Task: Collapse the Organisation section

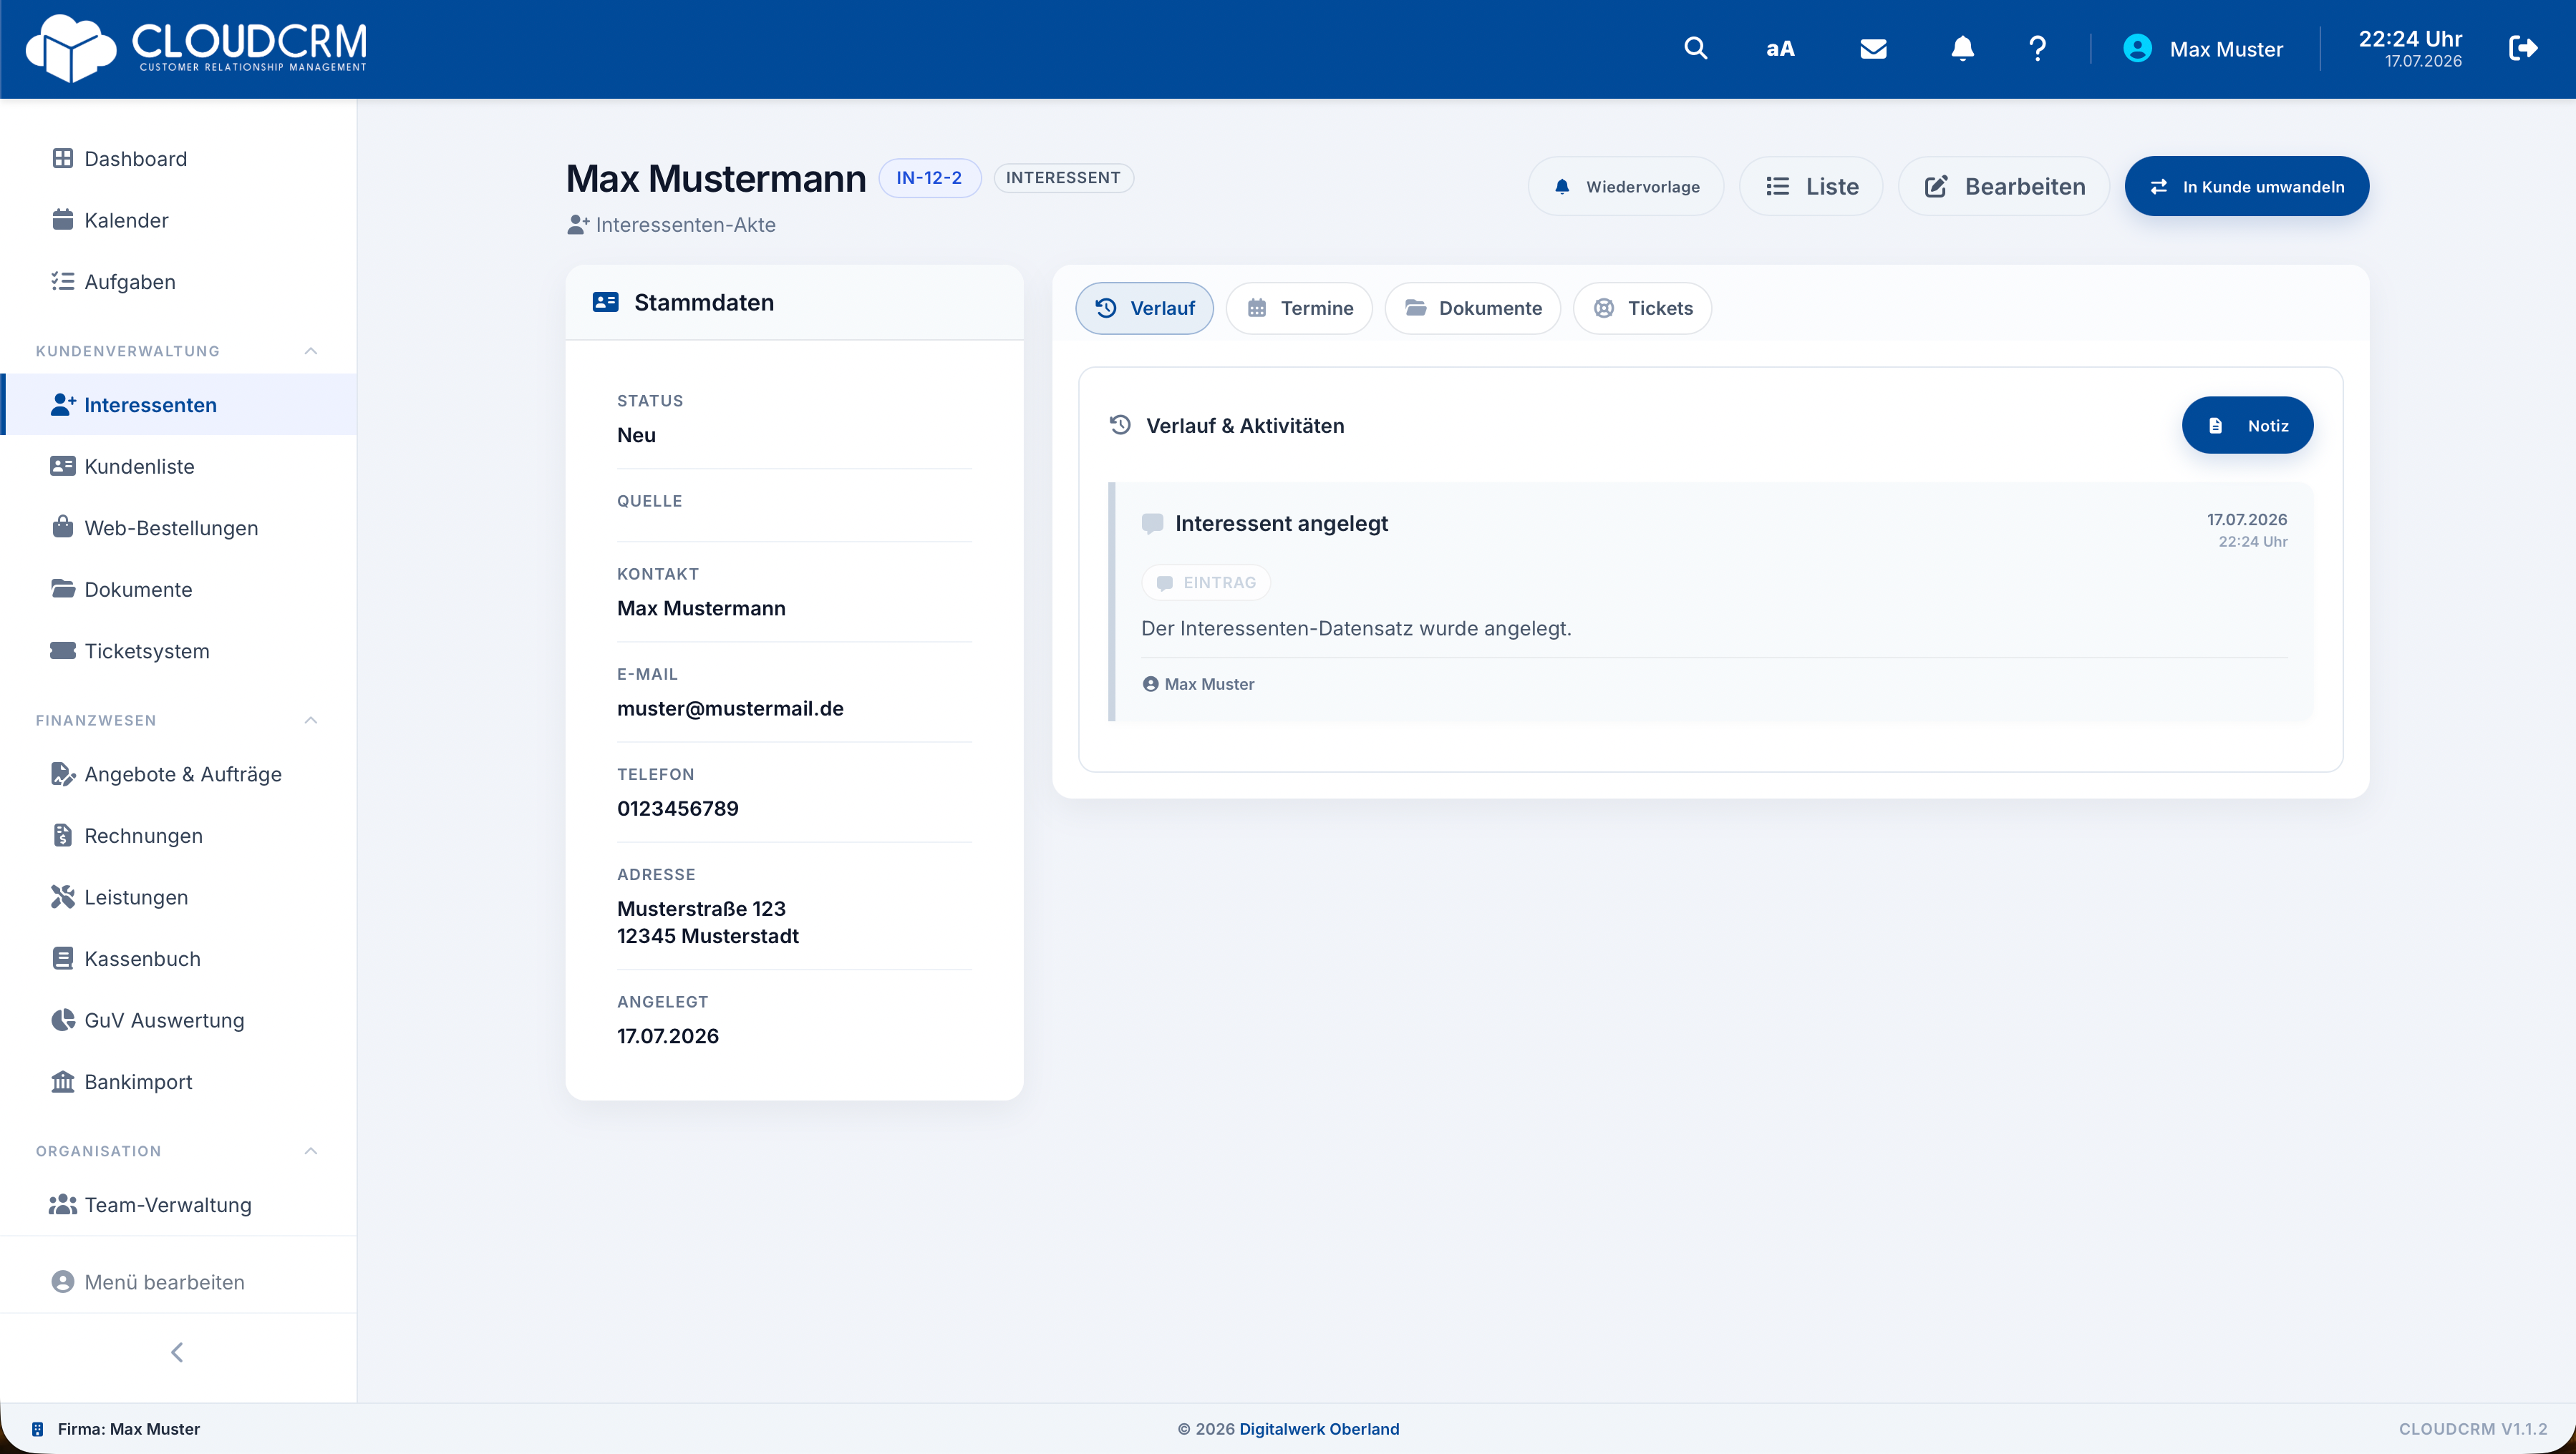Action: click(x=311, y=1150)
